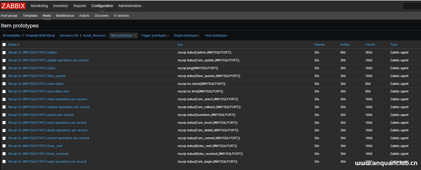Open the slave delay time item

pyautogui.click(x=39, y=91)
